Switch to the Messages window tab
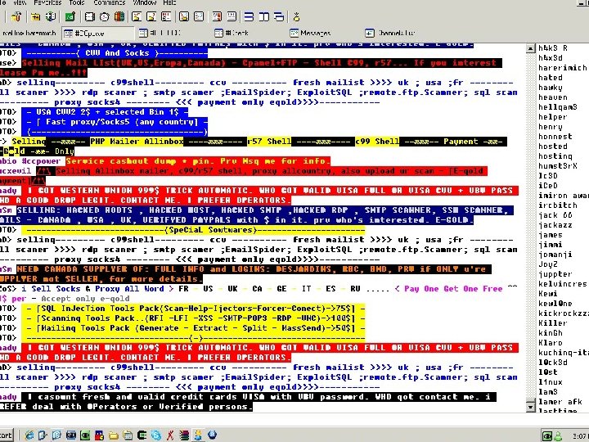Image resolution: width=589 pixels, height=442 pixels. click(310, 33)
